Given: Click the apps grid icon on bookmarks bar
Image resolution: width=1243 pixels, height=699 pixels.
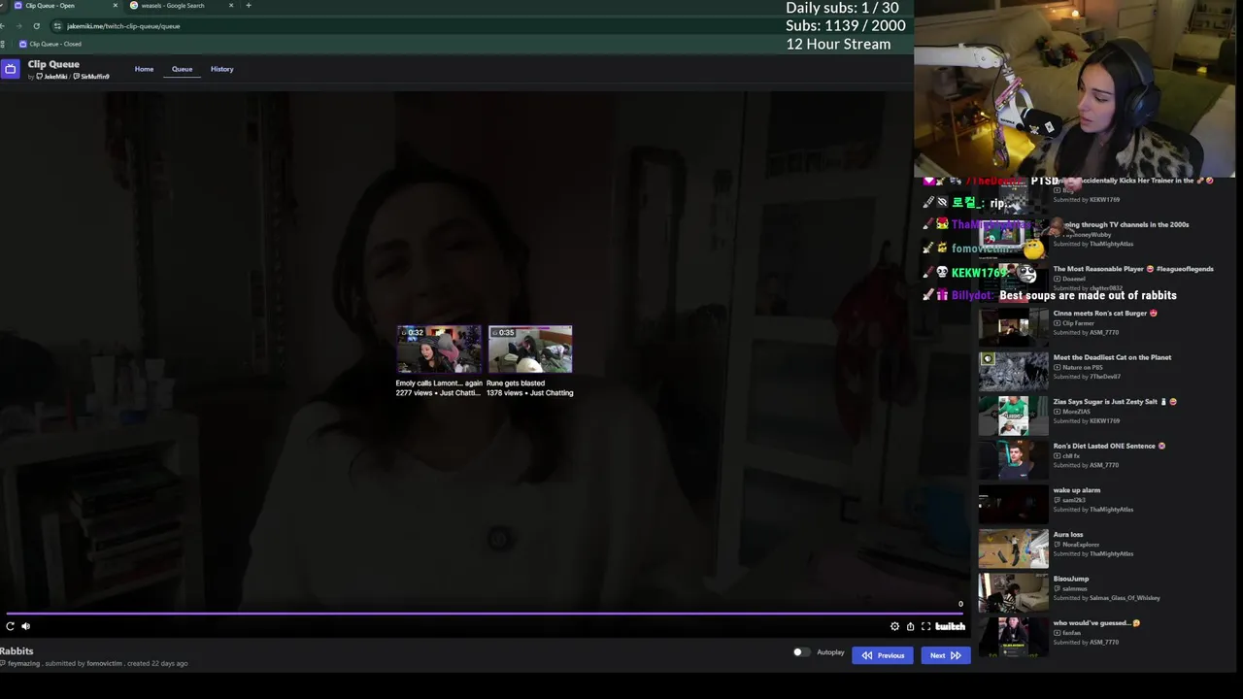Looking at the screenshot, I should pyautogui.click(x=4, y=44).
